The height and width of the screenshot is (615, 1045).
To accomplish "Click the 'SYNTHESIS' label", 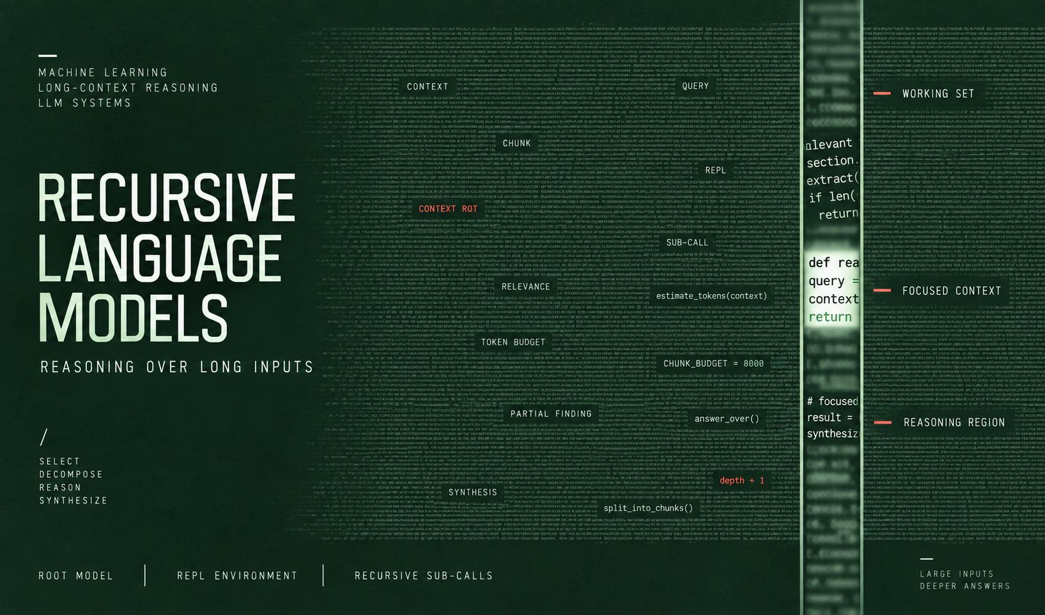I will pos(472,492).
